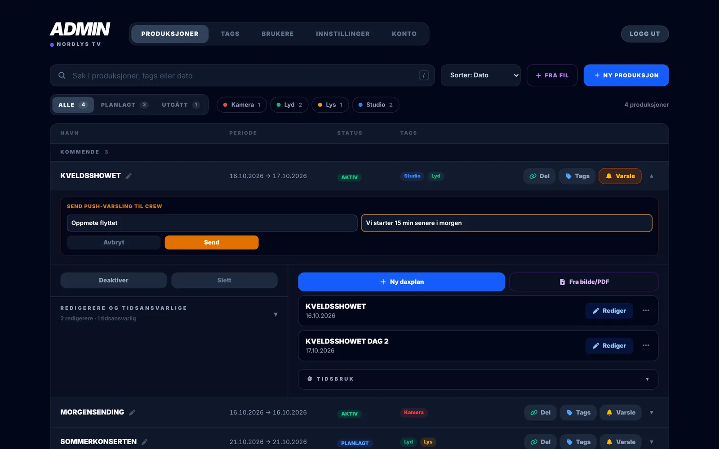The height and width of the screenshot is (449, 719).
Task: Collapse the KVELDSSHOWET row arrow
Action: (652, 176)
